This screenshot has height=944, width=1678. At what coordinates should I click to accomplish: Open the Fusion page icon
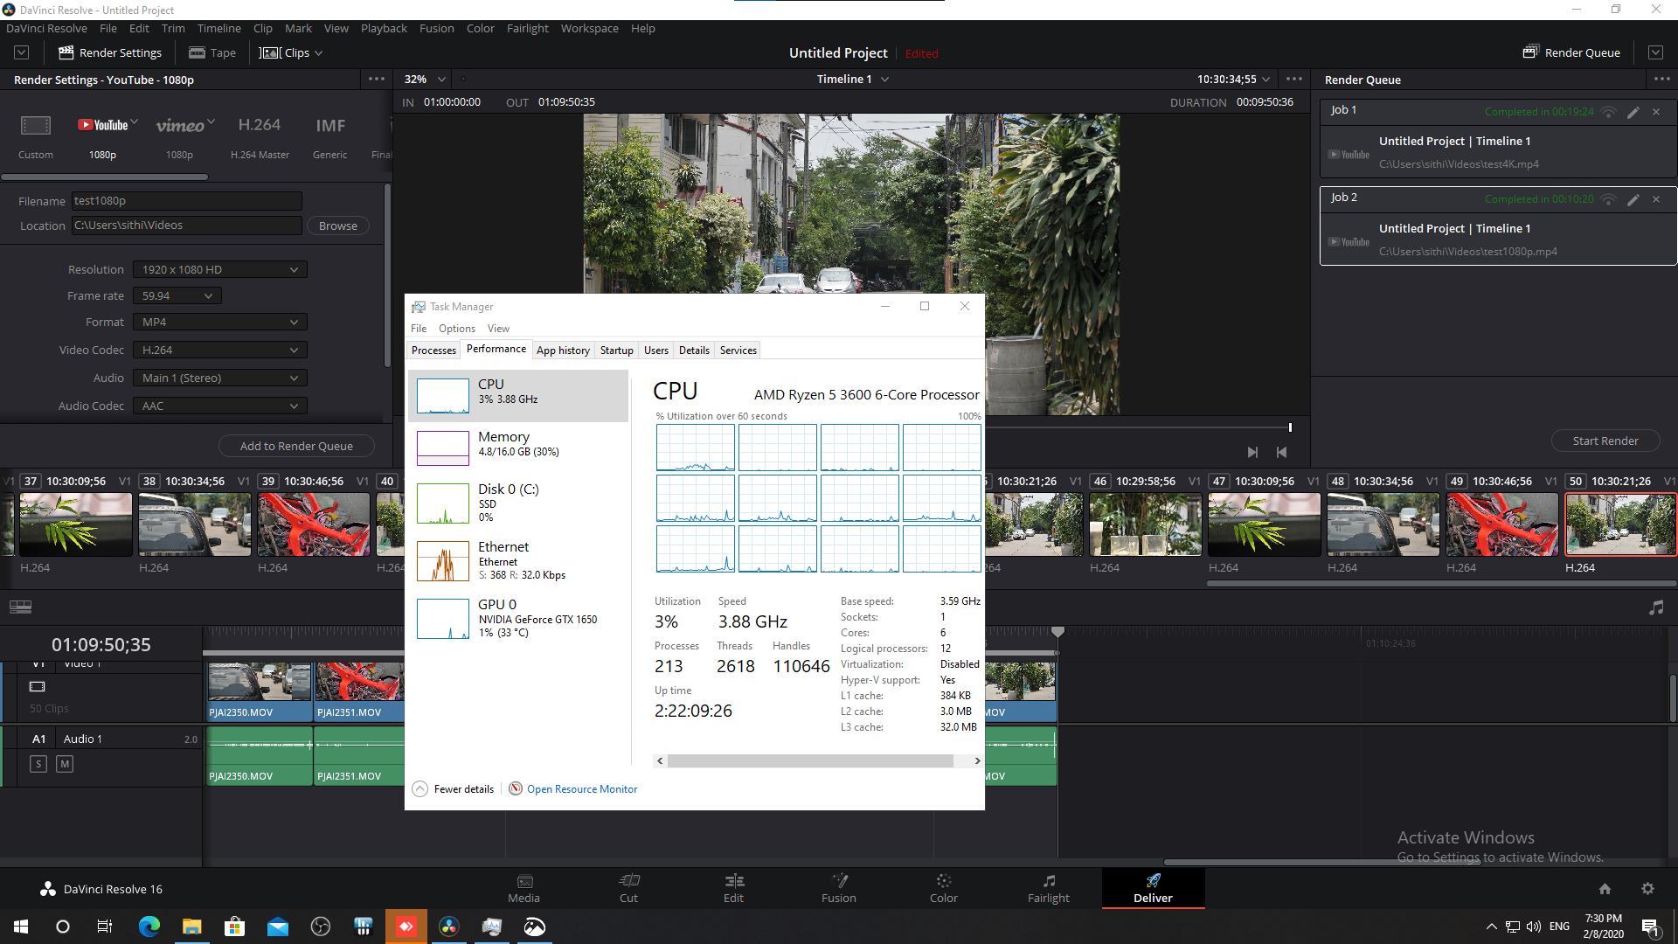point(838,887)
